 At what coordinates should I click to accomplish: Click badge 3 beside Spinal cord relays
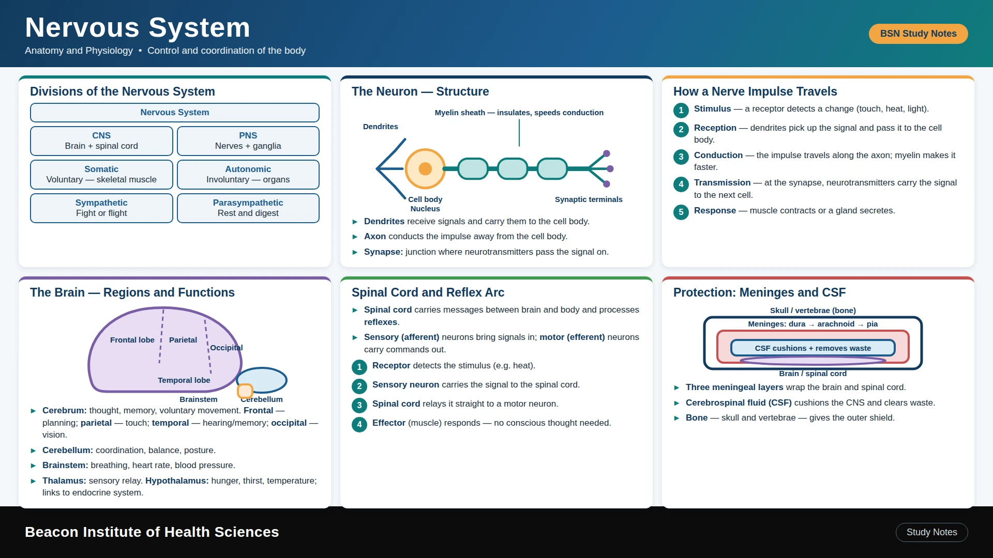coord(359,405)
